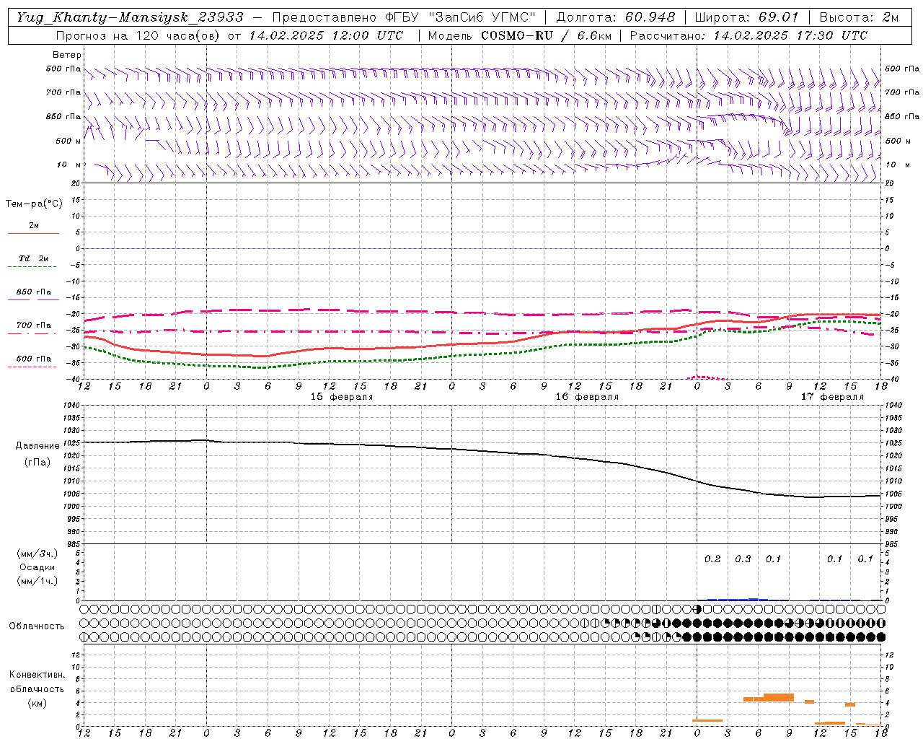Click the (гПа) pressure unit label
Image resolution: width=923 pixels, height=739 pixels.
tap(37, 463)
